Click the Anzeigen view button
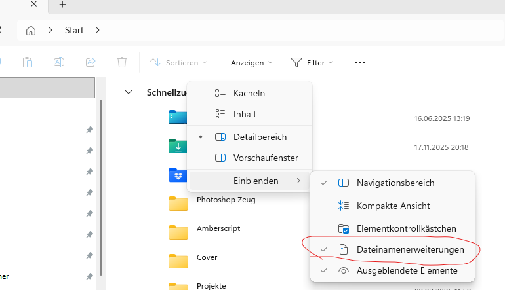This screenshot has width=505, height=290. coord(251,63)
